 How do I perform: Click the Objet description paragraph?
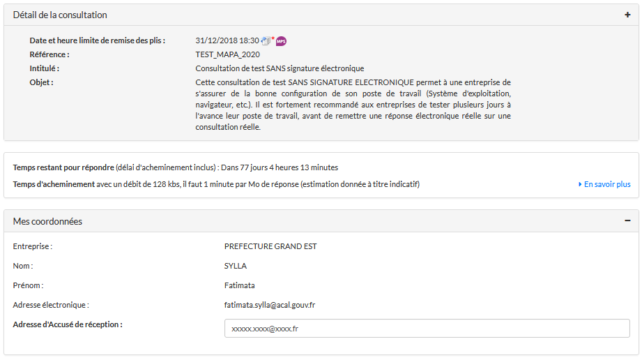click(353, 105)
